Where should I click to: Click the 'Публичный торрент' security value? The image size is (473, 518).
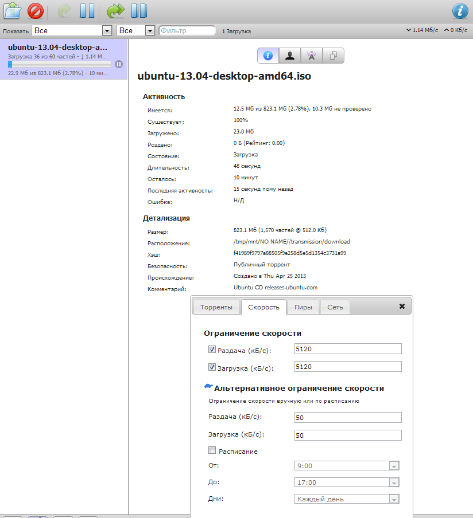coord(262,265)
